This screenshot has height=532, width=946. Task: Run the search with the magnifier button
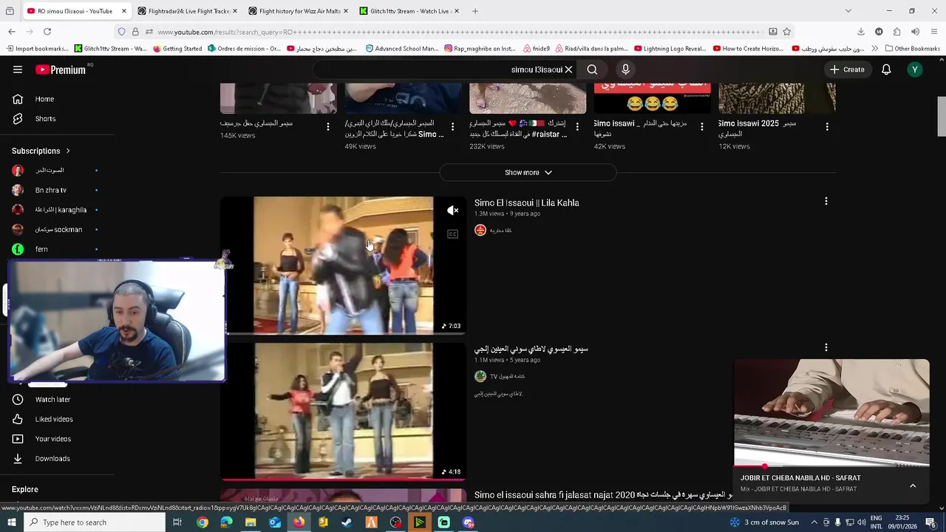(592, 69)
